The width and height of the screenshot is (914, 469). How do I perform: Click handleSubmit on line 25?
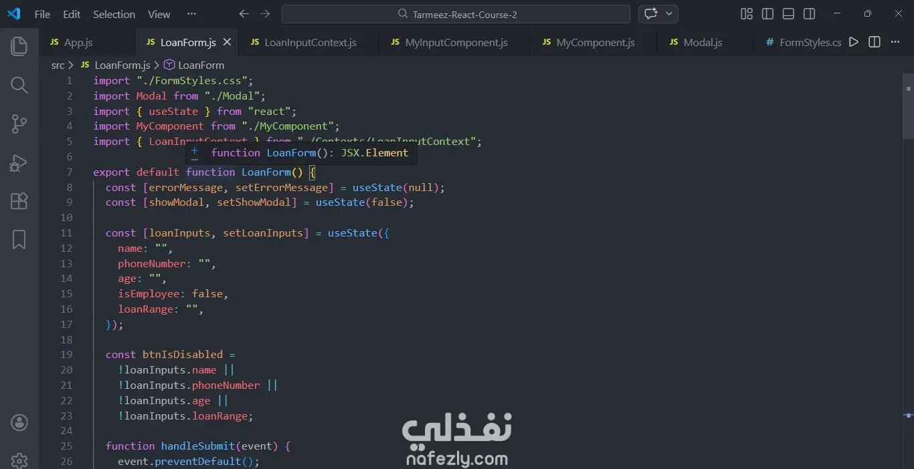click(x=198, y=446)
